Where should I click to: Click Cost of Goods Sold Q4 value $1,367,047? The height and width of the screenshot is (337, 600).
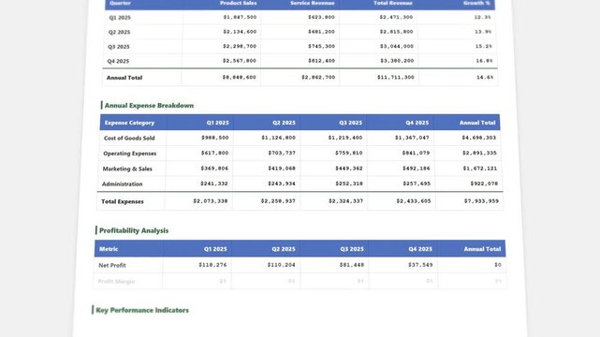coord(412,138)
